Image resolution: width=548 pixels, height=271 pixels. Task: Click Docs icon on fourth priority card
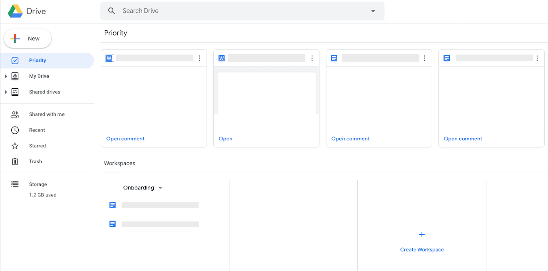447,58
